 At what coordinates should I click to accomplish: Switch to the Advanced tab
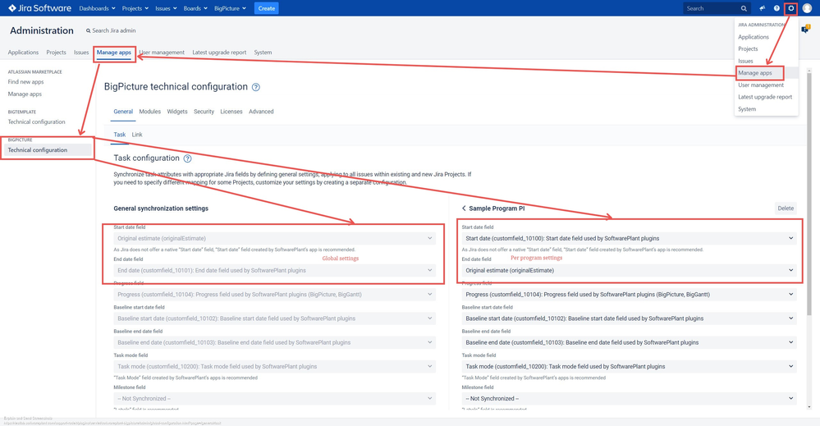tap(261, 112)
